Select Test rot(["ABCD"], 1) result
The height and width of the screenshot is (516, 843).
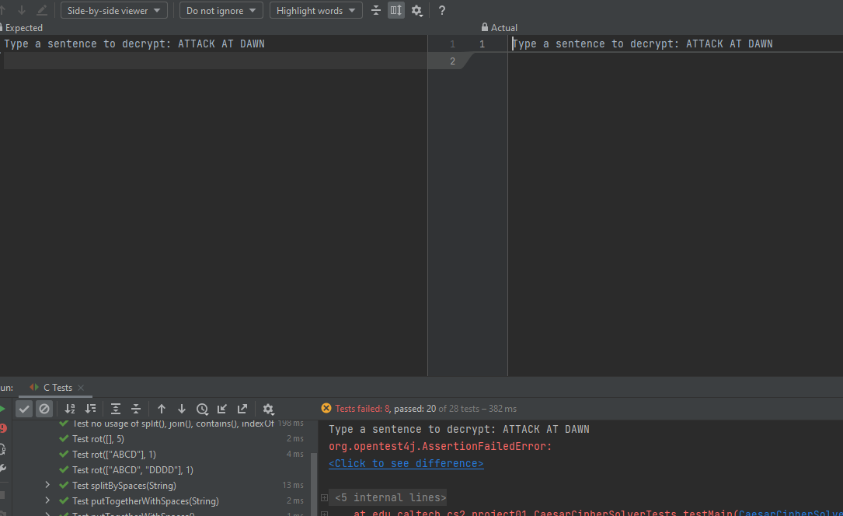click(114, 455)
